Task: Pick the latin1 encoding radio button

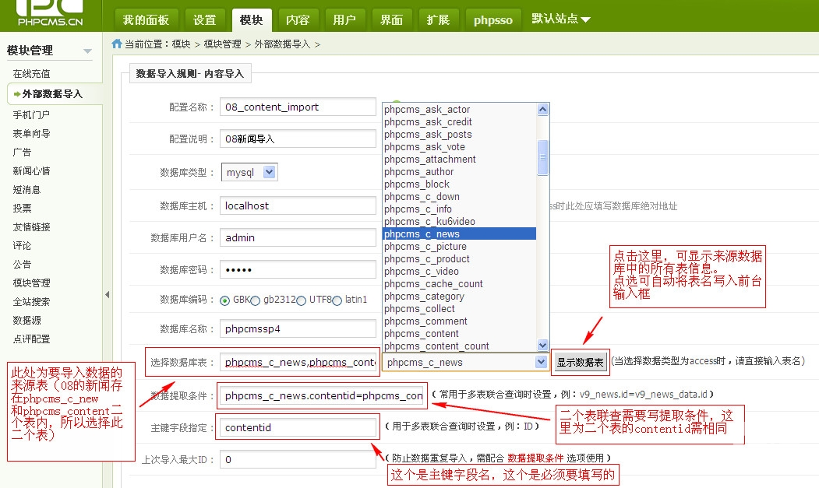Action: click(337, 300)
